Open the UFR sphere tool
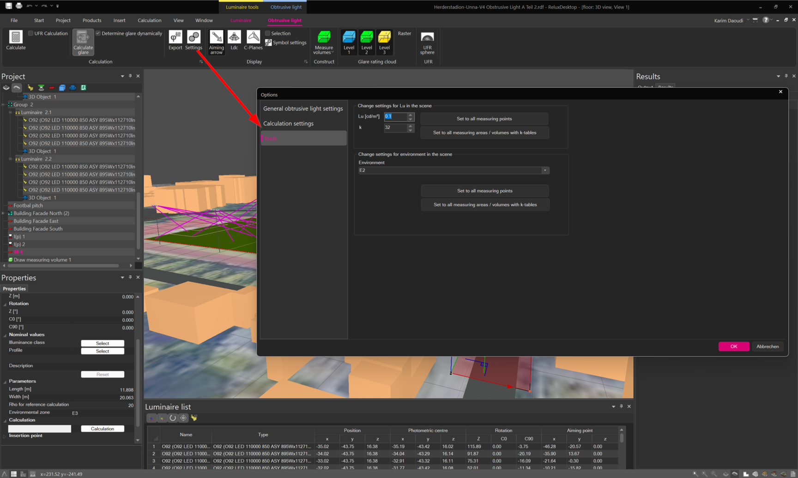This screenshot has height=478, width=798. pyautogui.click(x=427, y=42)
